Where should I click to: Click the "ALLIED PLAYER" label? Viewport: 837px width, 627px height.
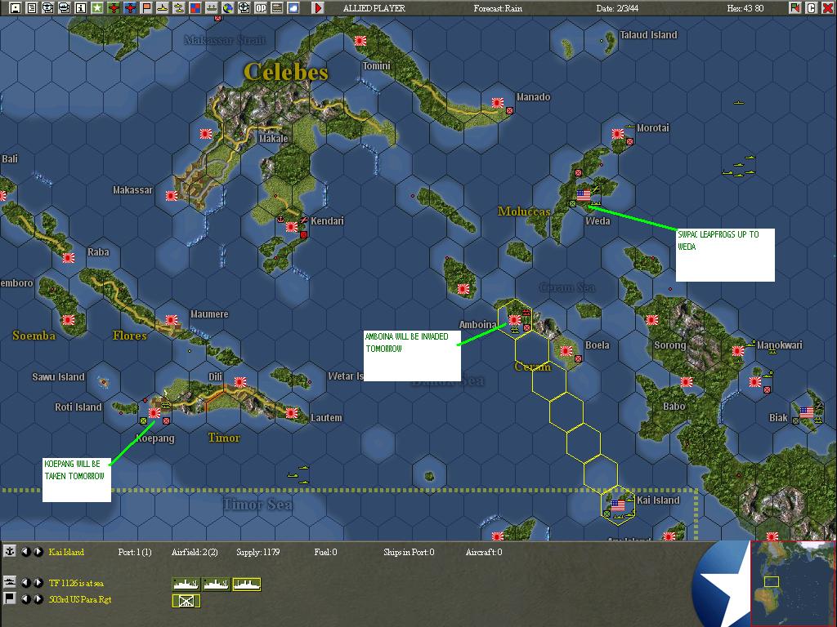tap(374, 8)
